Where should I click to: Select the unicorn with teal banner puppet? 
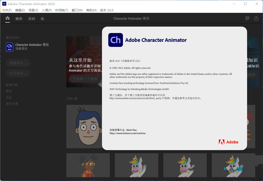(x=233, y=165)
